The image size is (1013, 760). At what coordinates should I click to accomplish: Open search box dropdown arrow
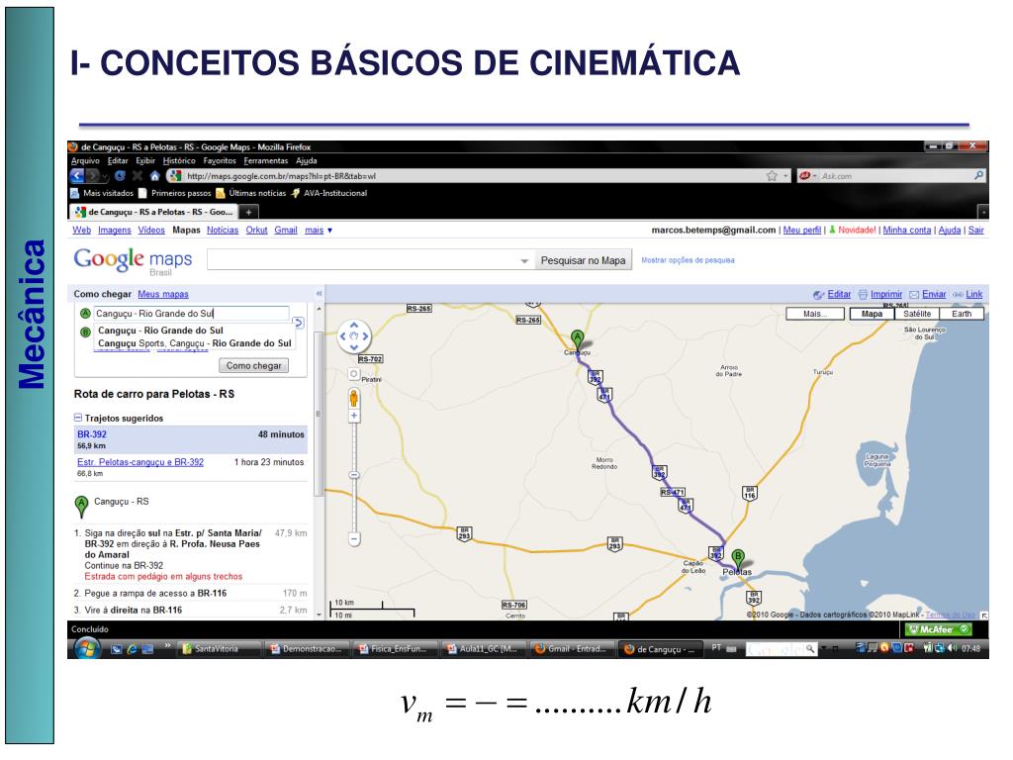pyautogui.click(x=524, y=261)
